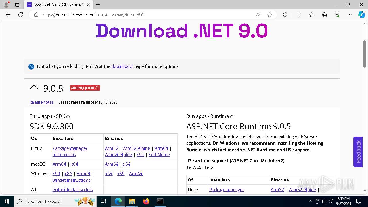
Task: Download ASP.NET Runtime Linux Arm32 Alpine binary
Action: [302, 190]
